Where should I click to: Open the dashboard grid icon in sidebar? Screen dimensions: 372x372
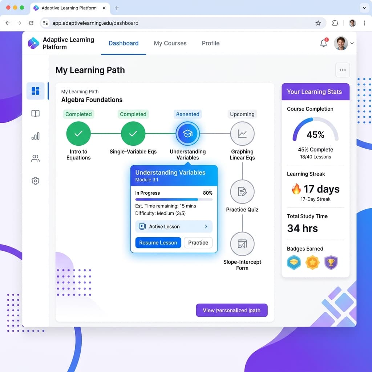click(x=35, y=91)
